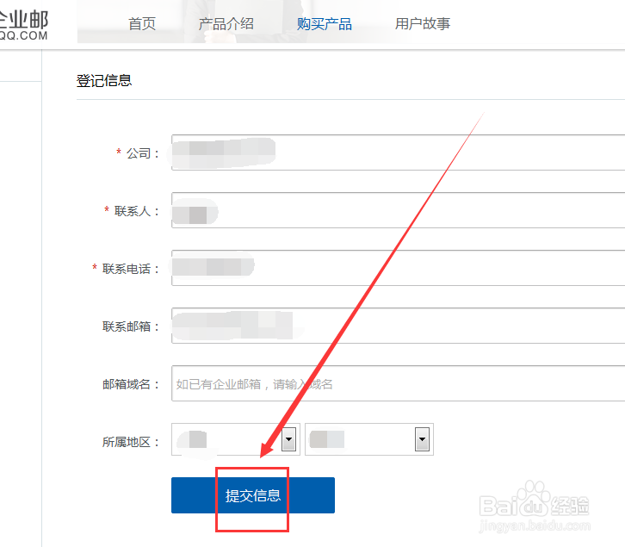Submit the form with 提交信息 button
The width and height of the screenshot is (625, 547).
(x=253, y=495)
